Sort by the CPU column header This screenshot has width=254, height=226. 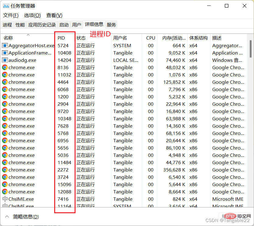149,38
